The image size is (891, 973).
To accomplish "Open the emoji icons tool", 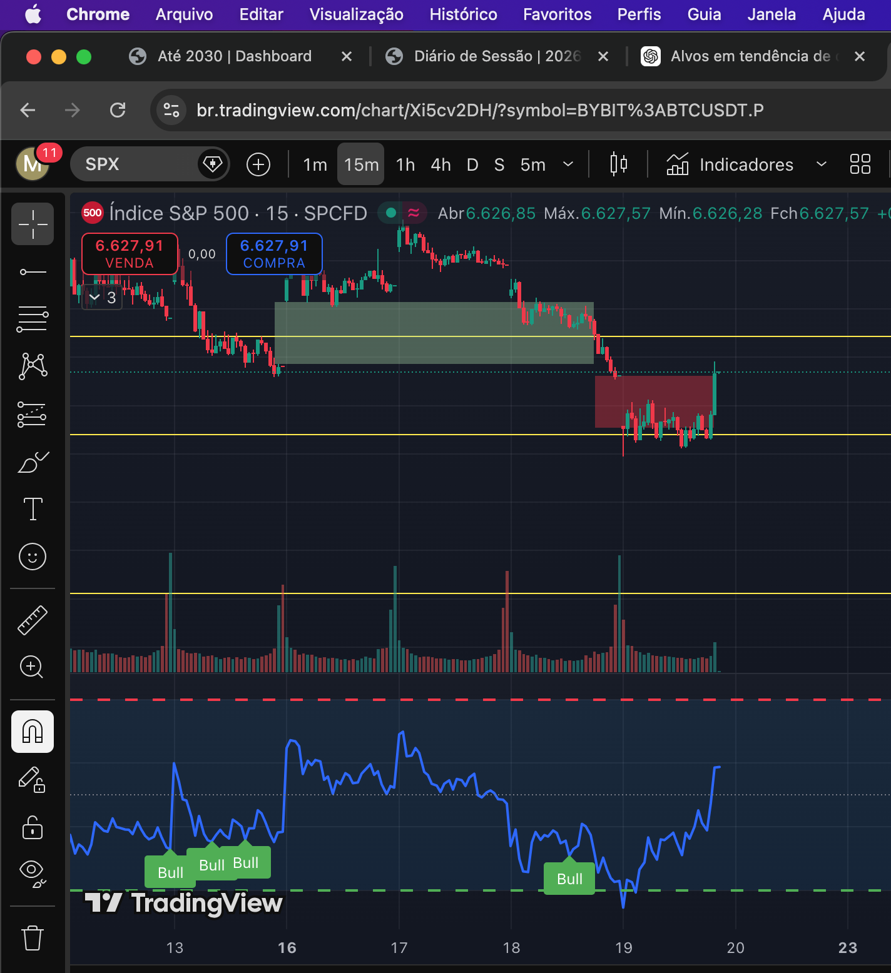I will pos(33,557).
